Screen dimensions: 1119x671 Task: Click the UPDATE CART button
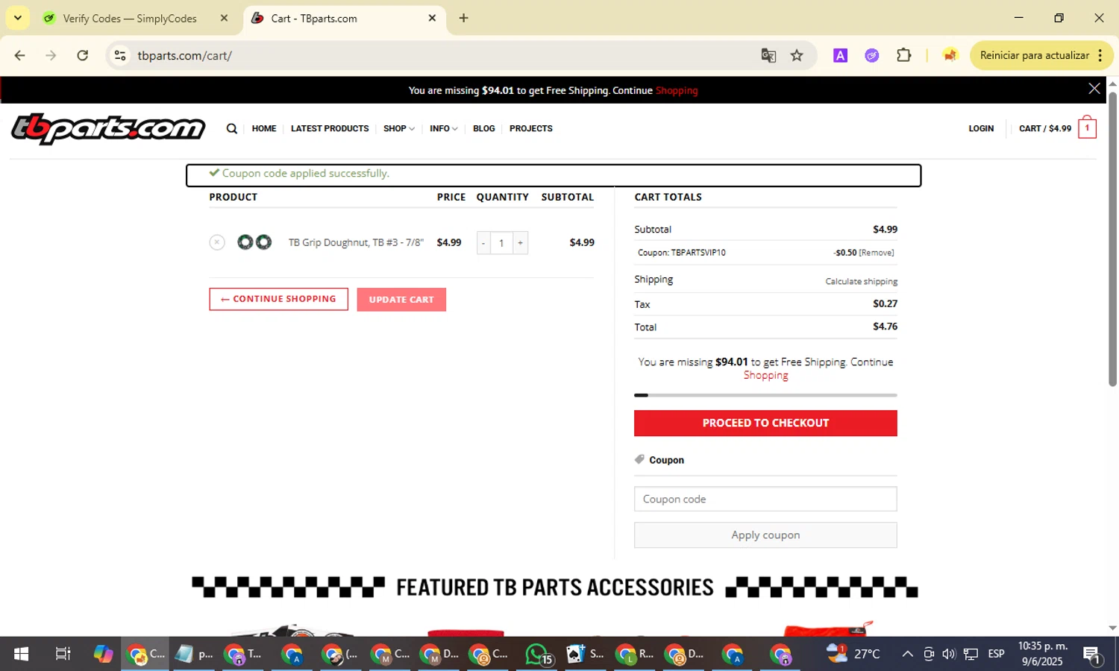click(x=401, y=300)
